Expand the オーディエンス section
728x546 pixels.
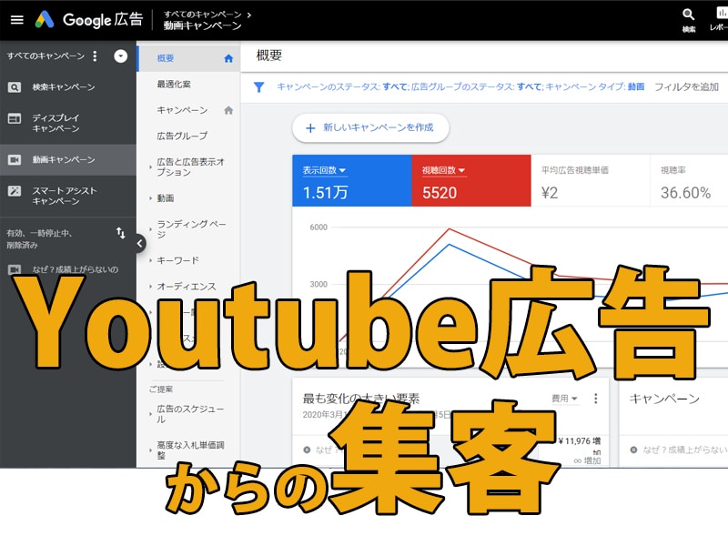click(x=187, y=287)
